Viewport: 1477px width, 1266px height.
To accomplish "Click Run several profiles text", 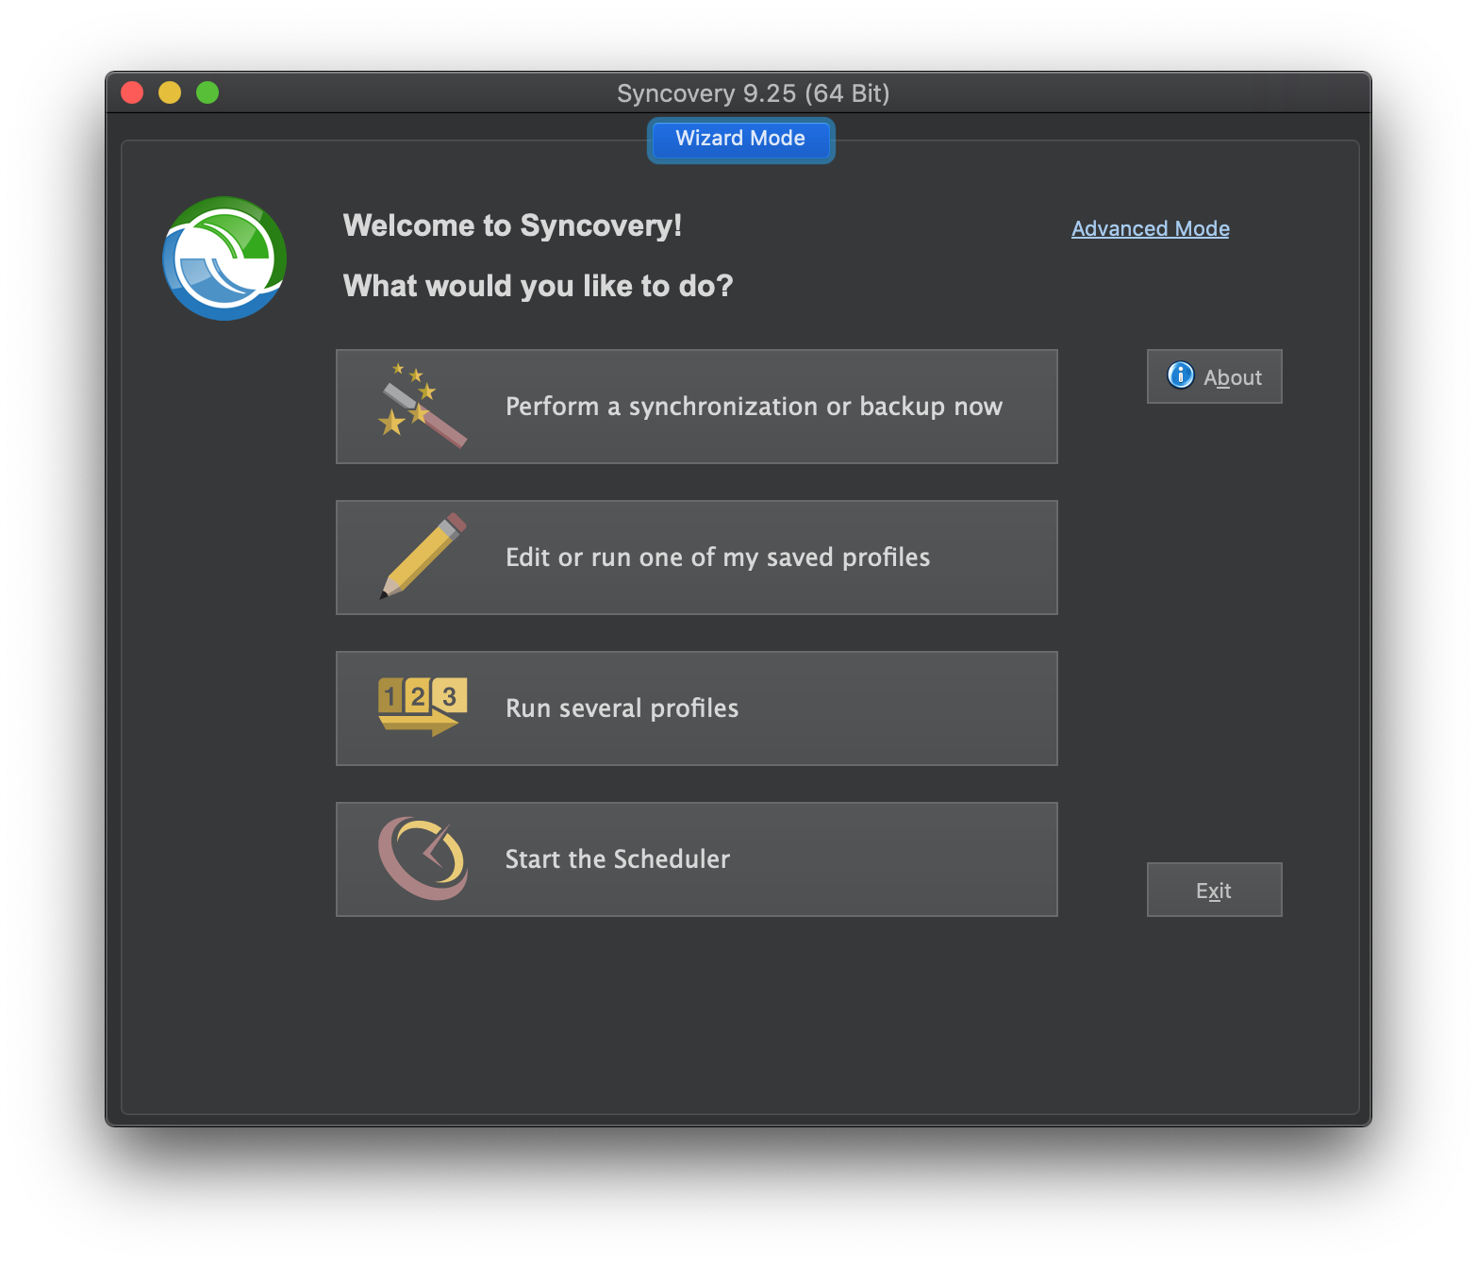I will [622, 708].
